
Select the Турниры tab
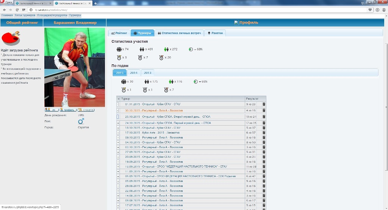click(142, 33)
